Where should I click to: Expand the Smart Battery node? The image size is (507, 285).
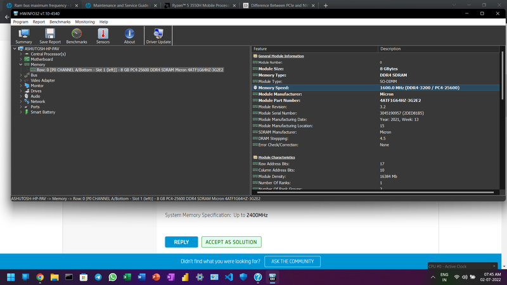click(x=21, y=112)
